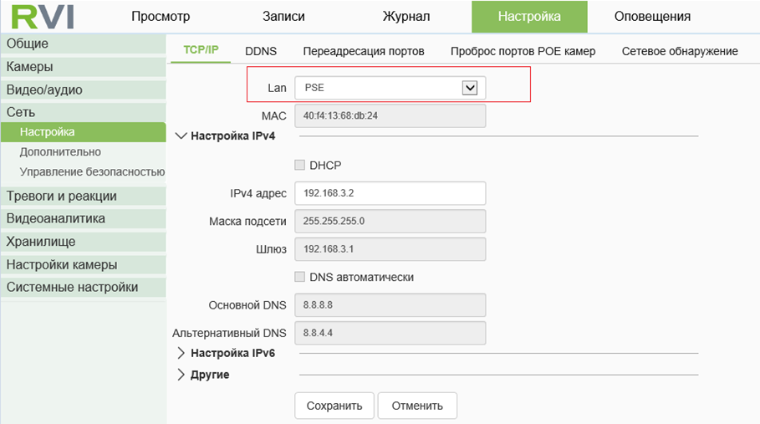Collapse the Настройка IPv4 section
Image resolution: width=760 pixels, height=424 pixels.
(x=182, y=135)
